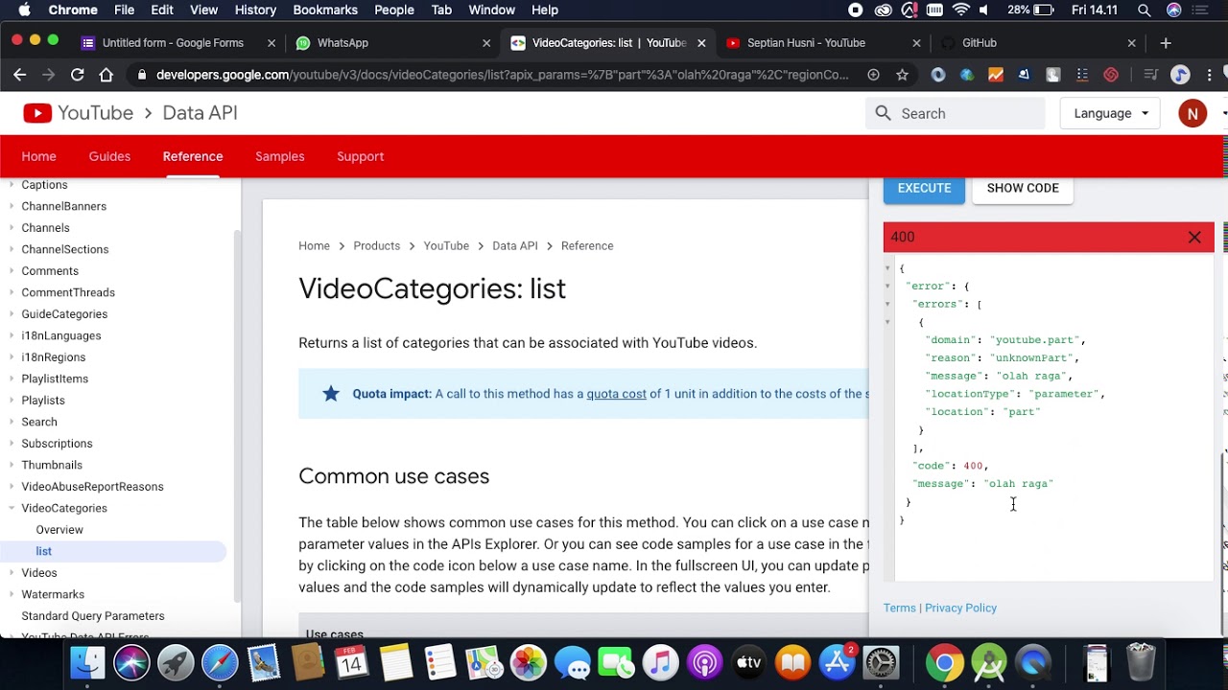
Task: Open the account avatar labeled N
Action: pos(1193,113)
